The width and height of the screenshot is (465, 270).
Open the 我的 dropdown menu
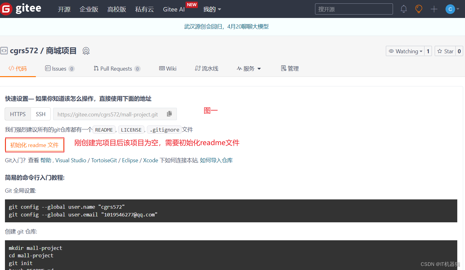click(212, 9)
